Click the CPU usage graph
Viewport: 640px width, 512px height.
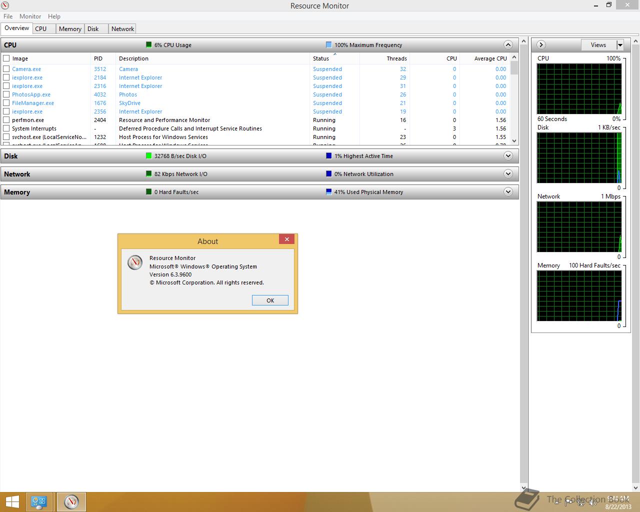(x=579, y=89)
